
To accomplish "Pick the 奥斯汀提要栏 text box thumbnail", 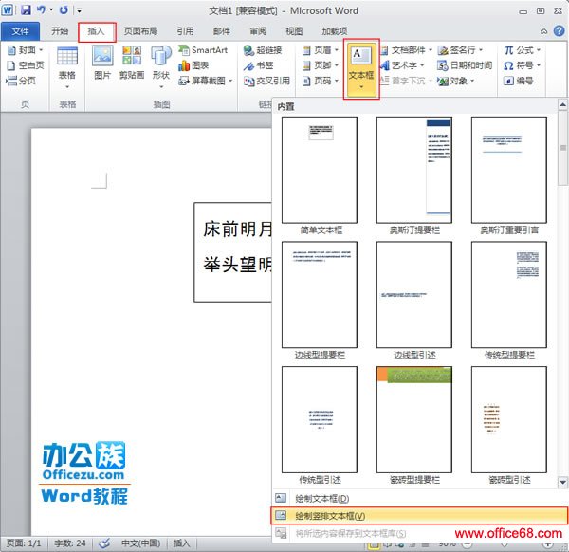I will [413, 170].
